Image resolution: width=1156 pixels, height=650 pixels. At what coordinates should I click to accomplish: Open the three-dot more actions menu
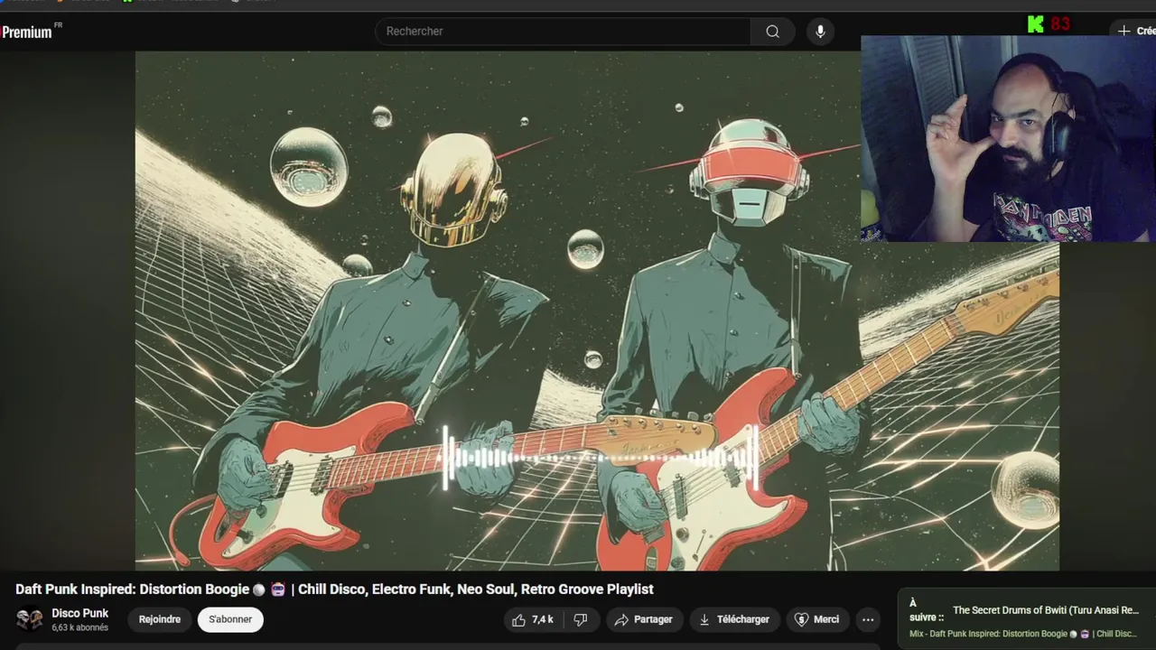[x=868, y=619]
